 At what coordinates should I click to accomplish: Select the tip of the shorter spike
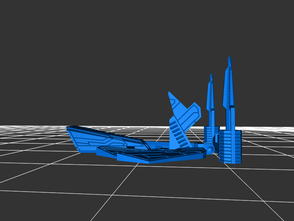pos(211,76)
